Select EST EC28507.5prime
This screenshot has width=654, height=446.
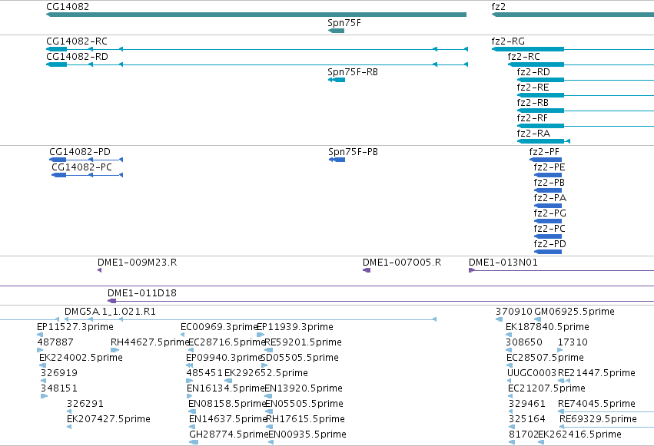[510, 365]
